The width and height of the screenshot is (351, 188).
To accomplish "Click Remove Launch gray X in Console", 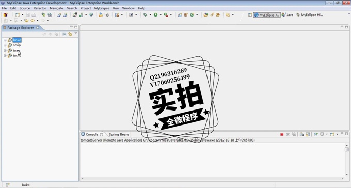I will 288,134.
